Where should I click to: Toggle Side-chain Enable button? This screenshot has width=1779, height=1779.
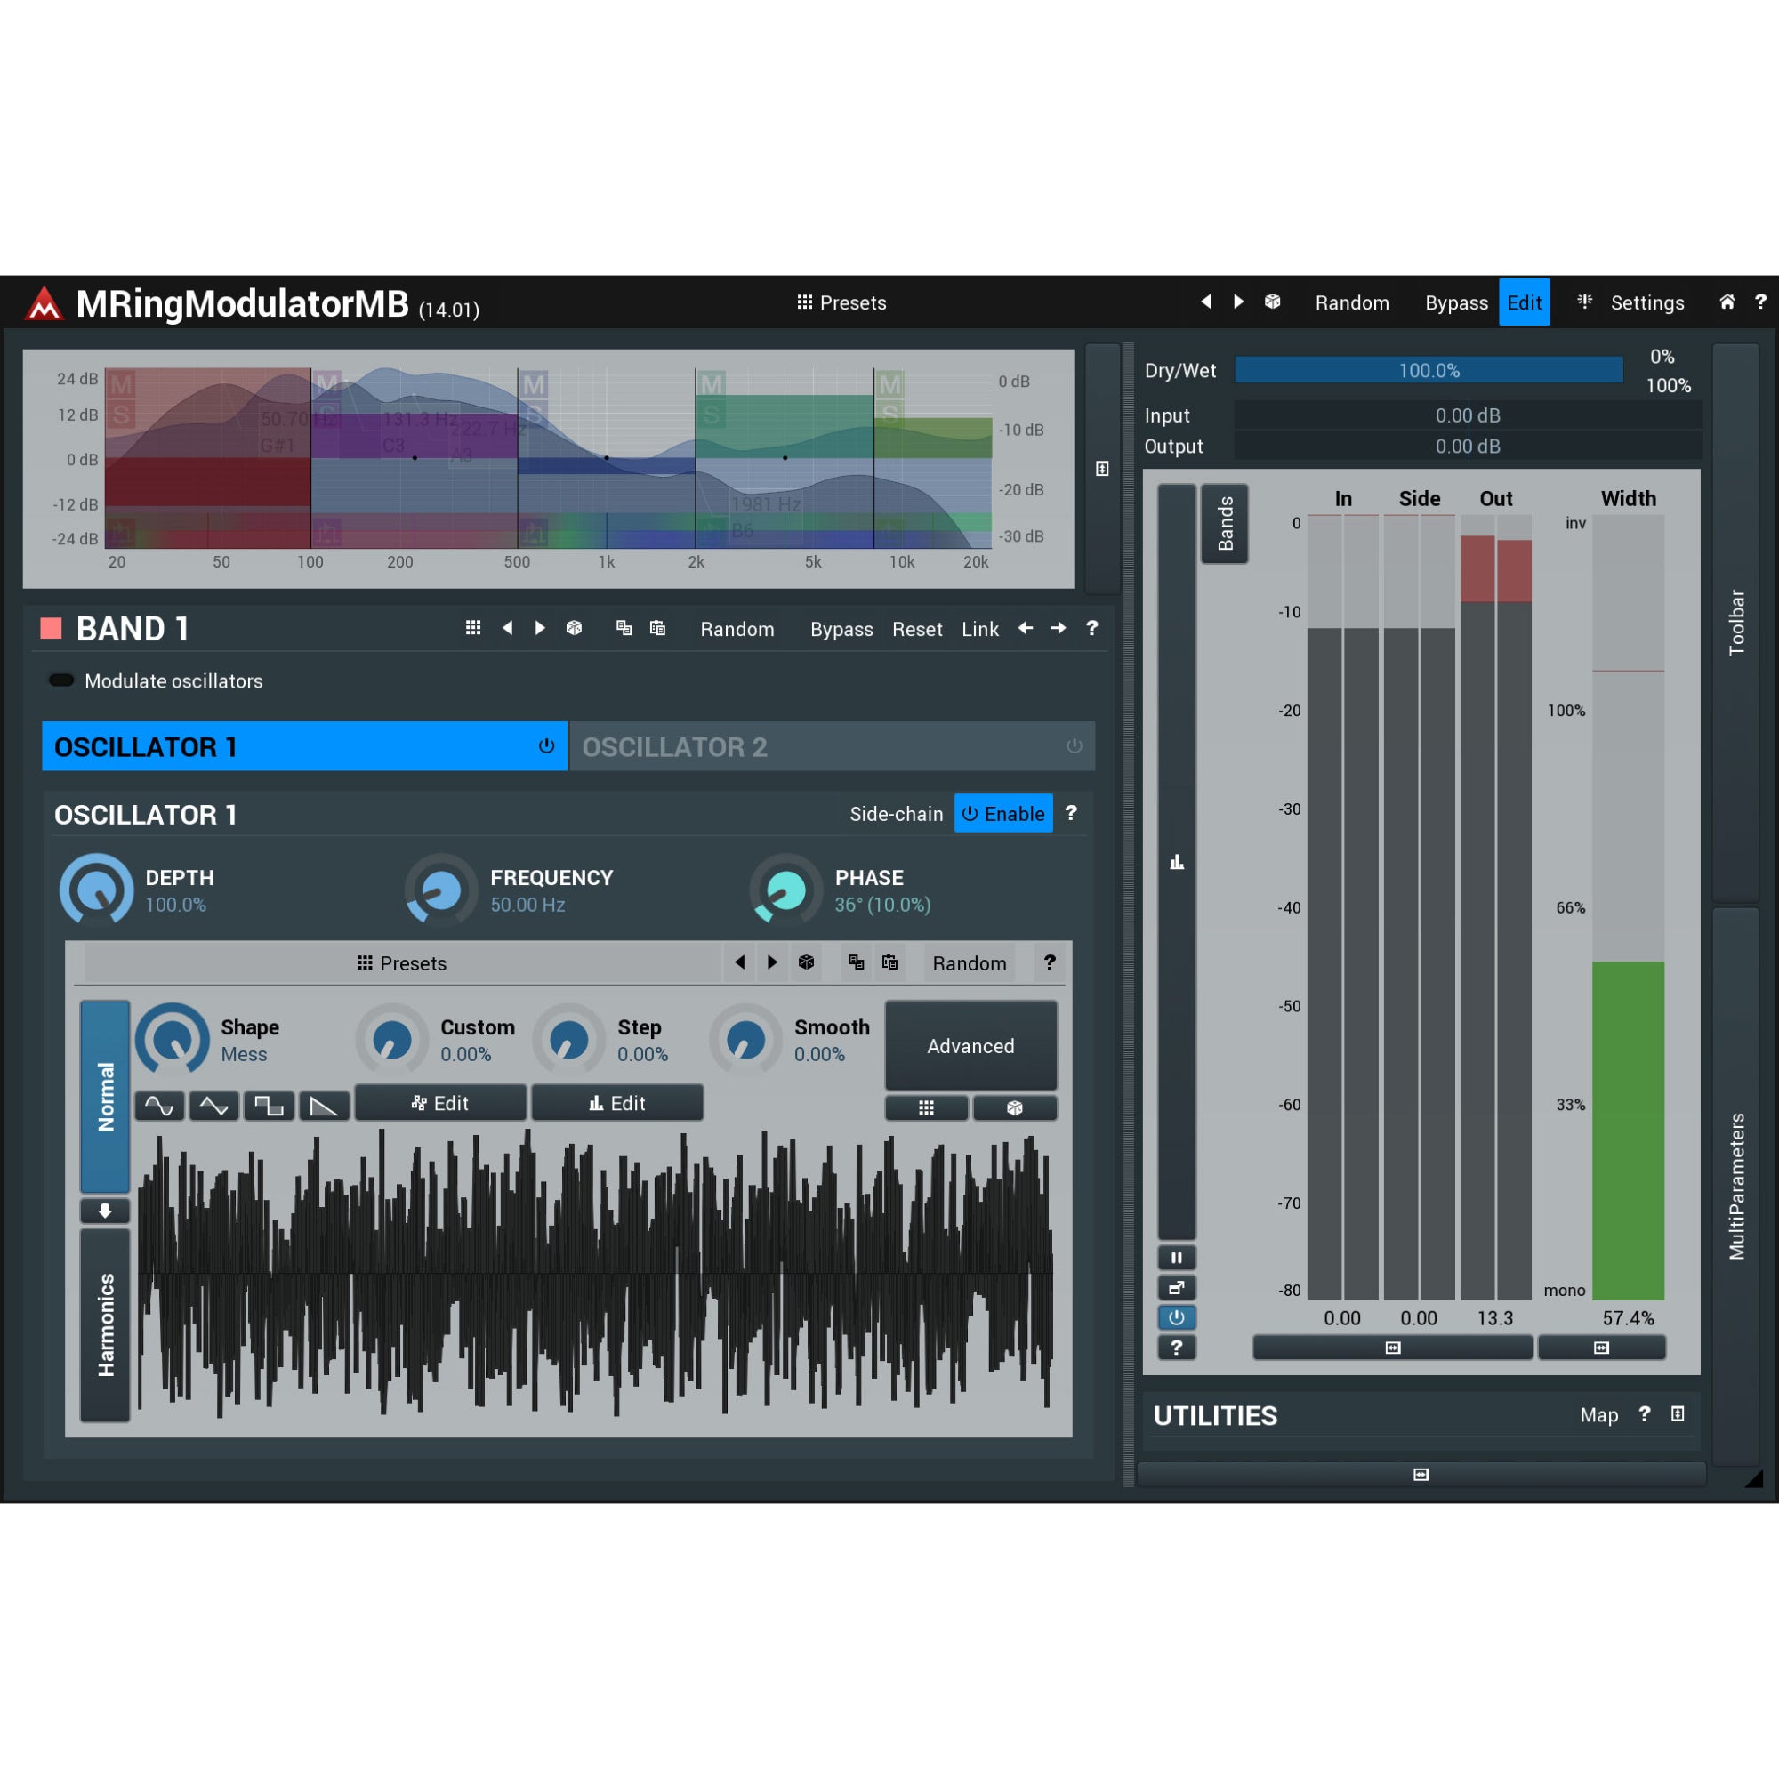pyautogui.click(x=1002, y=814)
